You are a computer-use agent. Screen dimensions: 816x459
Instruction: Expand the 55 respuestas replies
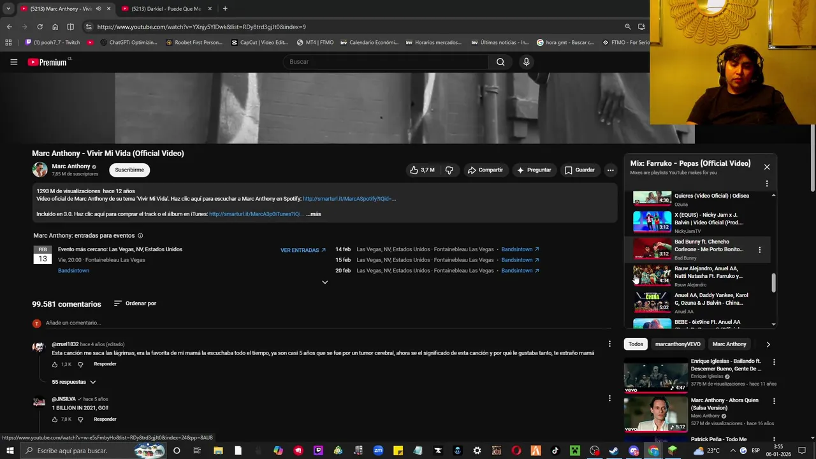(x=74, y=382)
